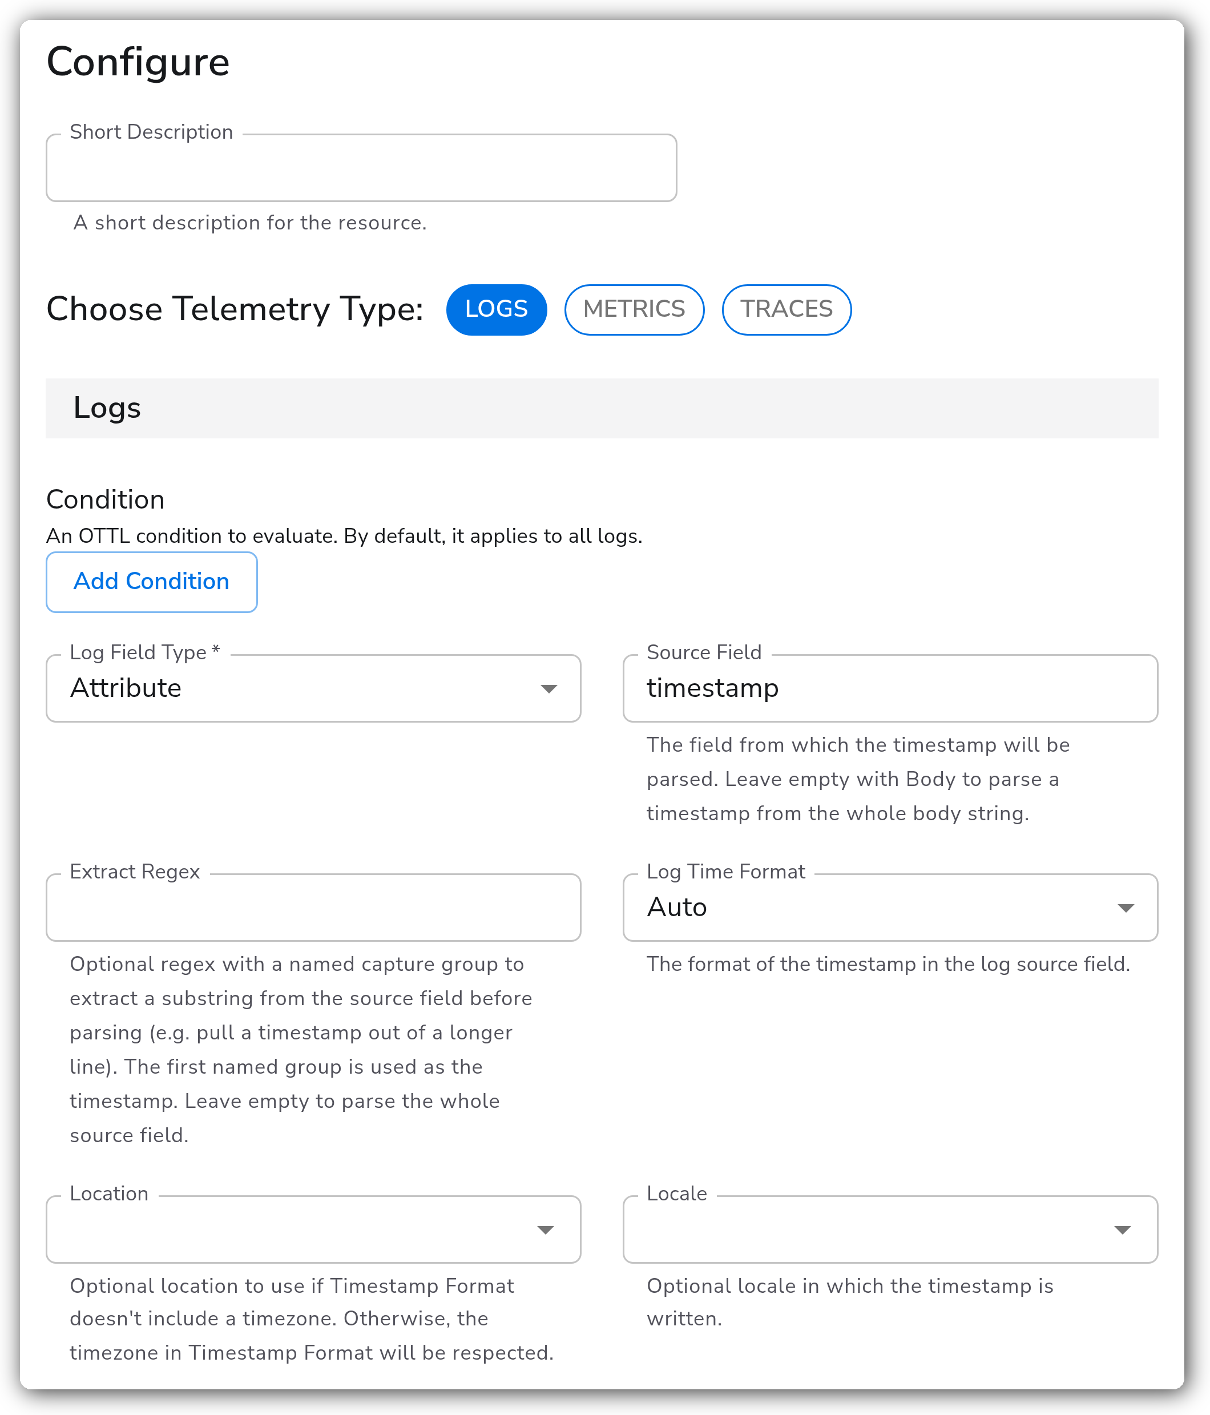This screenshot has width=1210, height=1415.
Task: Click the Log Field Type dropdown arrow icon
Action: click(x=549, y=689)
